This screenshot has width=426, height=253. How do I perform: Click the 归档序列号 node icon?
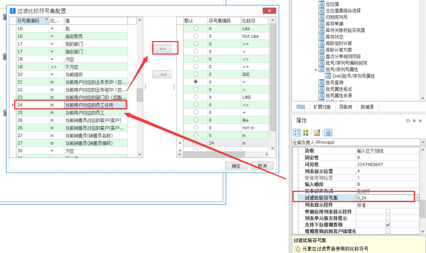pyautogui.click(x=321, y=17)
